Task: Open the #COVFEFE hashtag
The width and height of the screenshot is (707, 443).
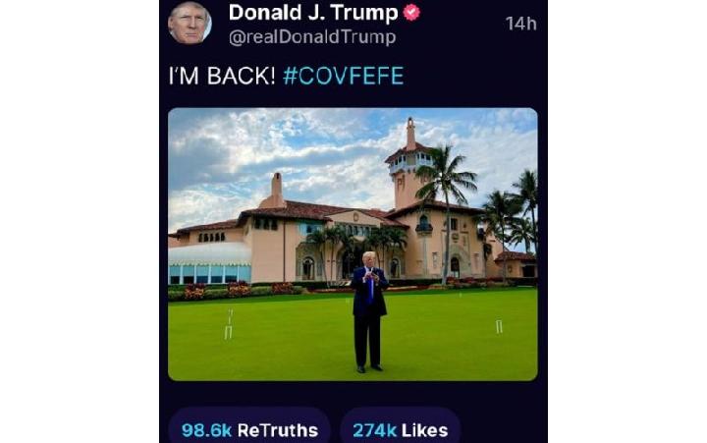Action: point(343,77)
